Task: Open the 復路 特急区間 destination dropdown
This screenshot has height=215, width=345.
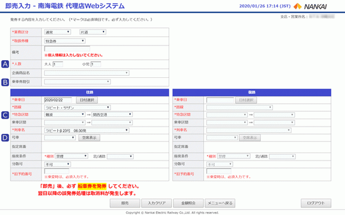Action: coord(274,115)
